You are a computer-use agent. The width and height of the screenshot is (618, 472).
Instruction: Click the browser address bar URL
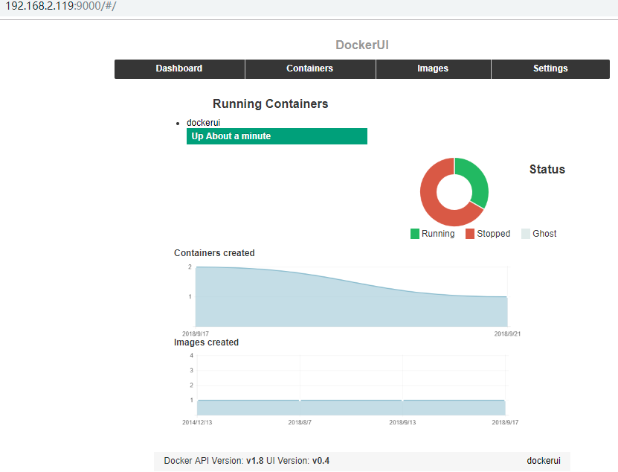pyautogui.click(x=61, y=6)
